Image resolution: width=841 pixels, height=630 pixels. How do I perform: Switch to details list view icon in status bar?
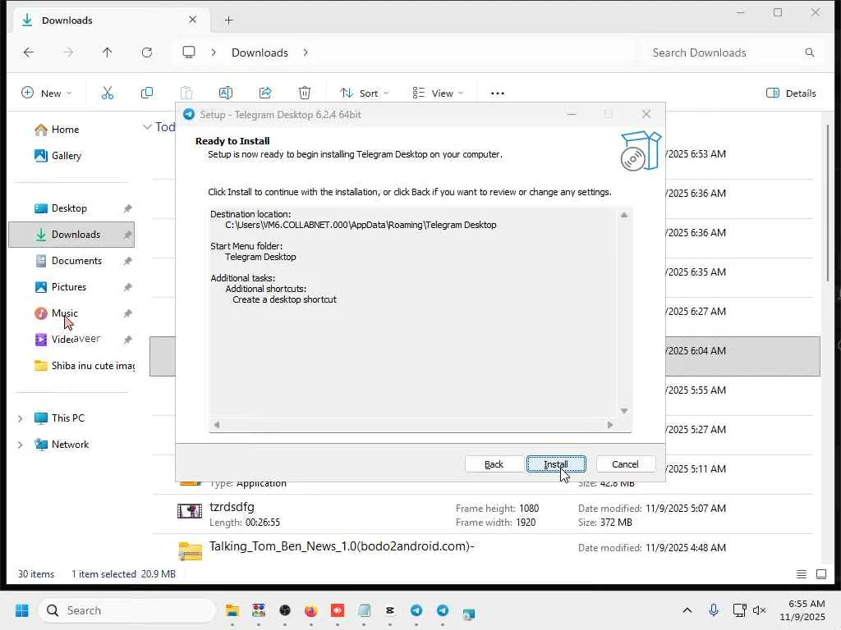pos(802,574)
